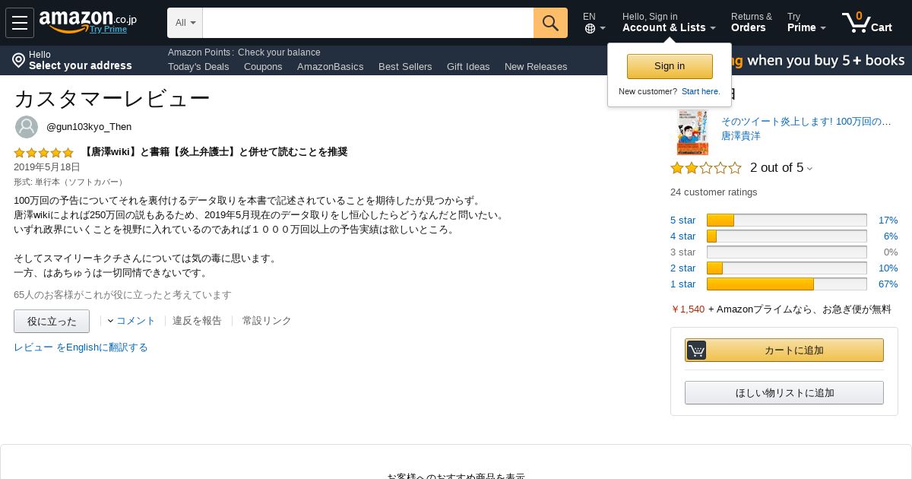
Task: Open Account & Lists dropdown
Action: (x=669, y=23)
